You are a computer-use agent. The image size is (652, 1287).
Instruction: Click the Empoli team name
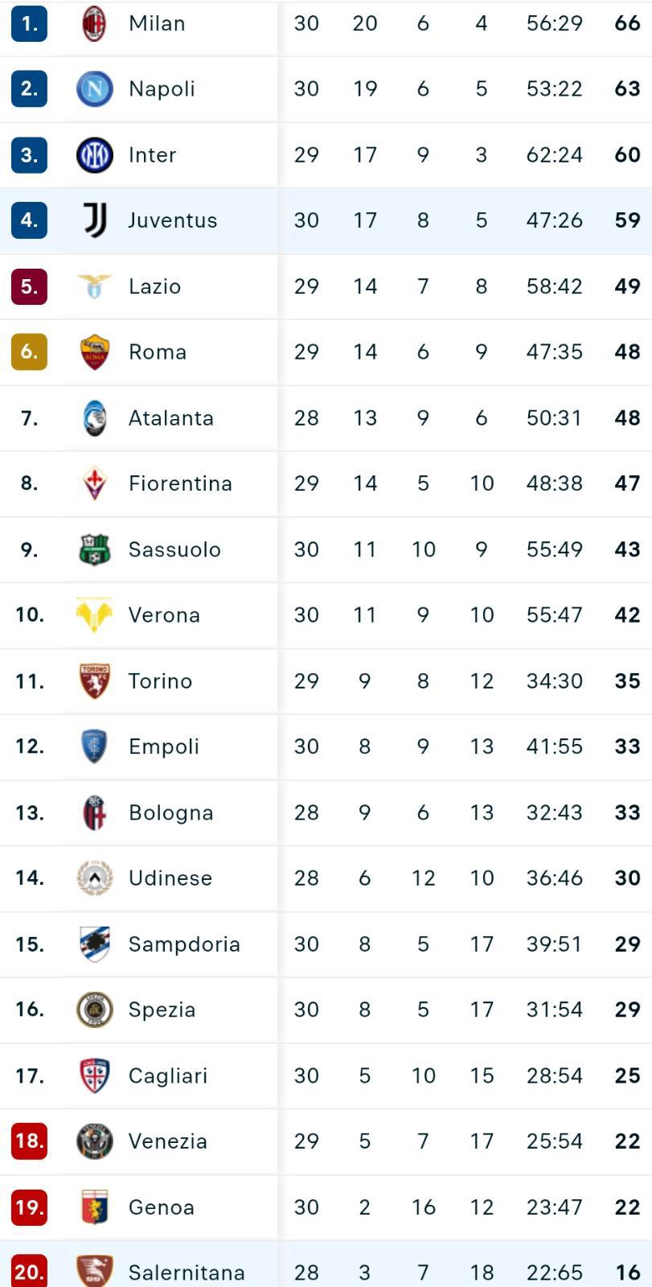click(x=164, y=746)
